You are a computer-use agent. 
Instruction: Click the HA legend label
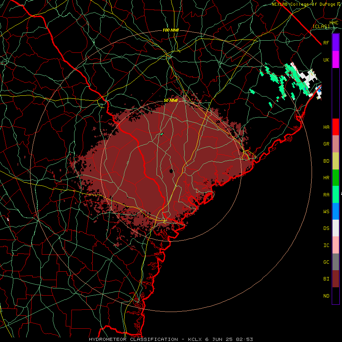pos(326,127)
